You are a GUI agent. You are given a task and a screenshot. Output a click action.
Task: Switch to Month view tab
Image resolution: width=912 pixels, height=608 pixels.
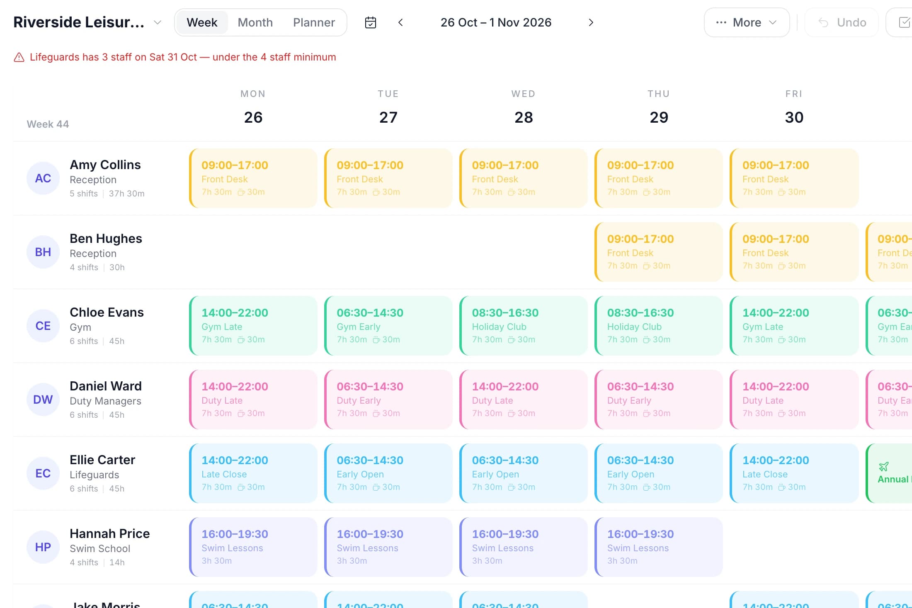255,22
